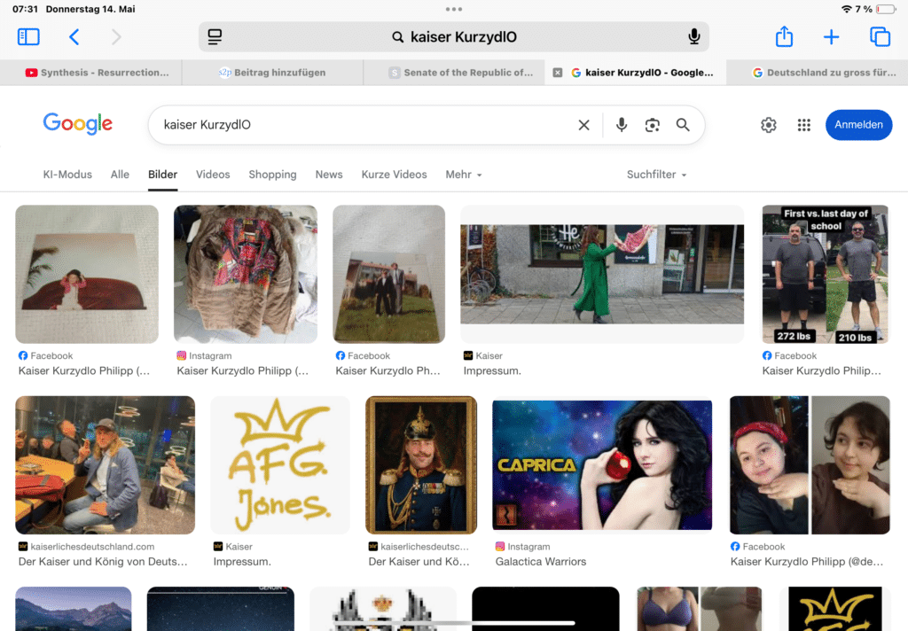Go back to the previous page

tap(74, 37)
